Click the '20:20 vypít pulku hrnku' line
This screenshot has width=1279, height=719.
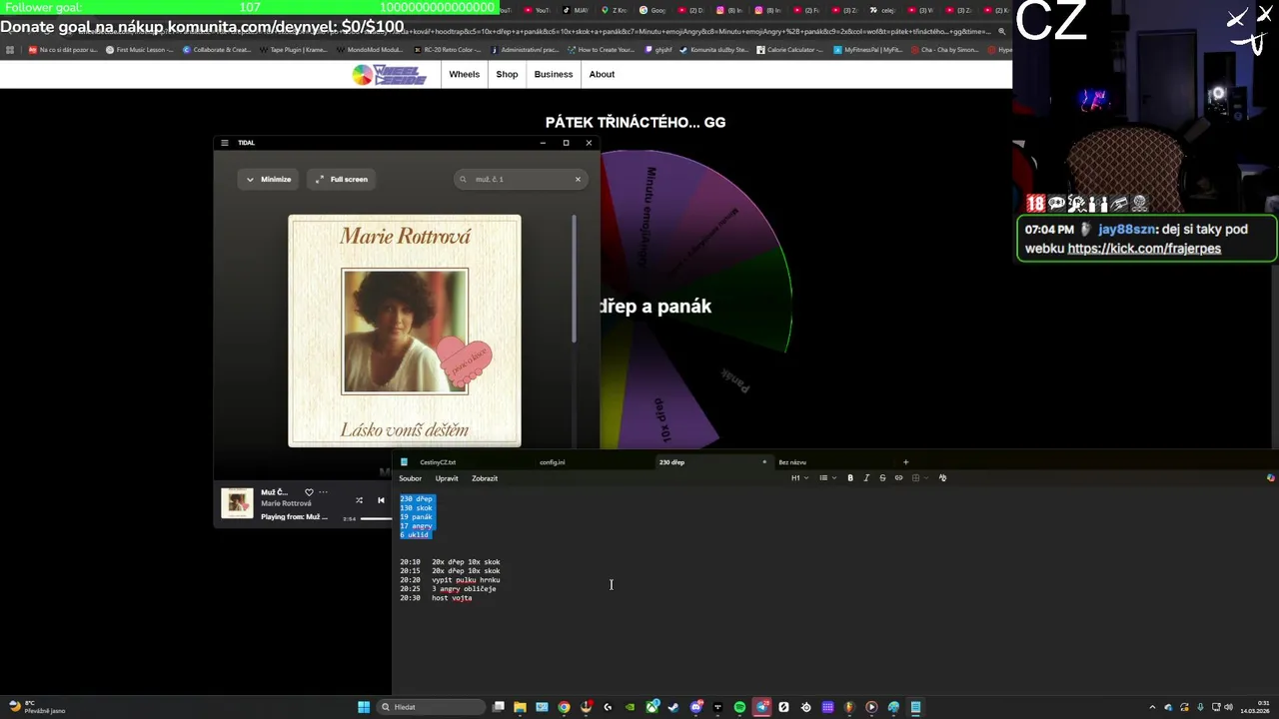(x=450, y=580)
